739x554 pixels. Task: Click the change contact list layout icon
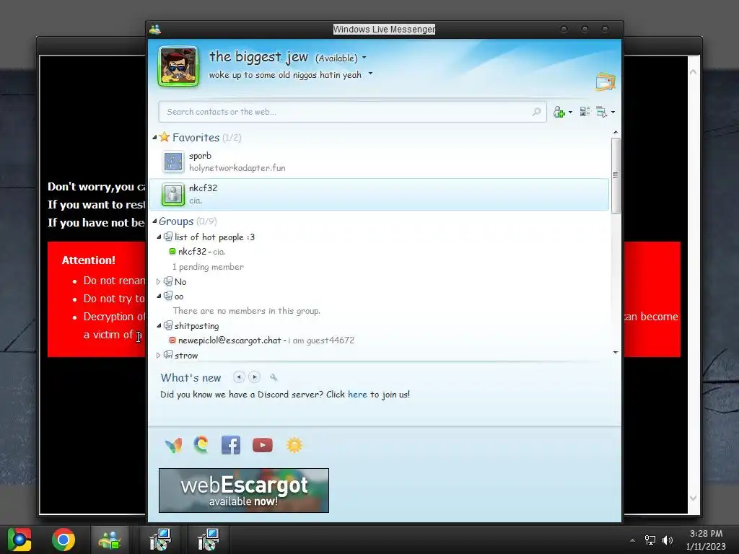[x=585, y=112]
